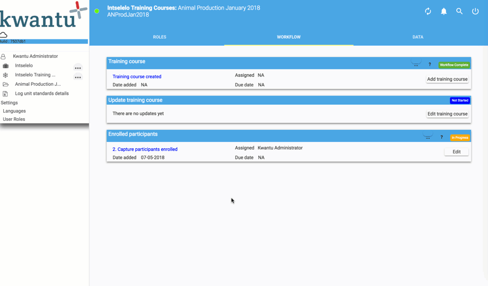
Task: Click the Not Started status badge
Action: (460, 101)
